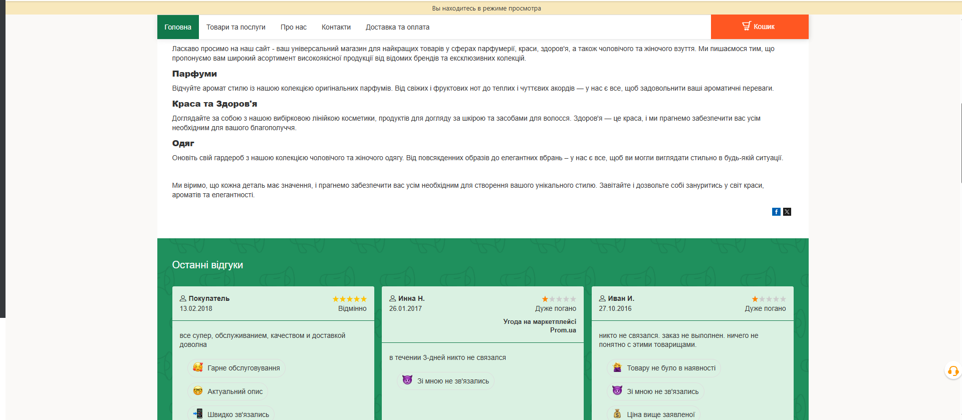Click the devil emoji in Инна's review
The width and height of the screenshot is (962, 420).
tap(407, 380)
